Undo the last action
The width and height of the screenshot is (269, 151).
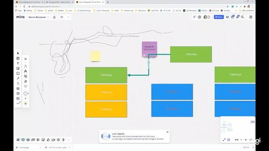pos(62,17)
